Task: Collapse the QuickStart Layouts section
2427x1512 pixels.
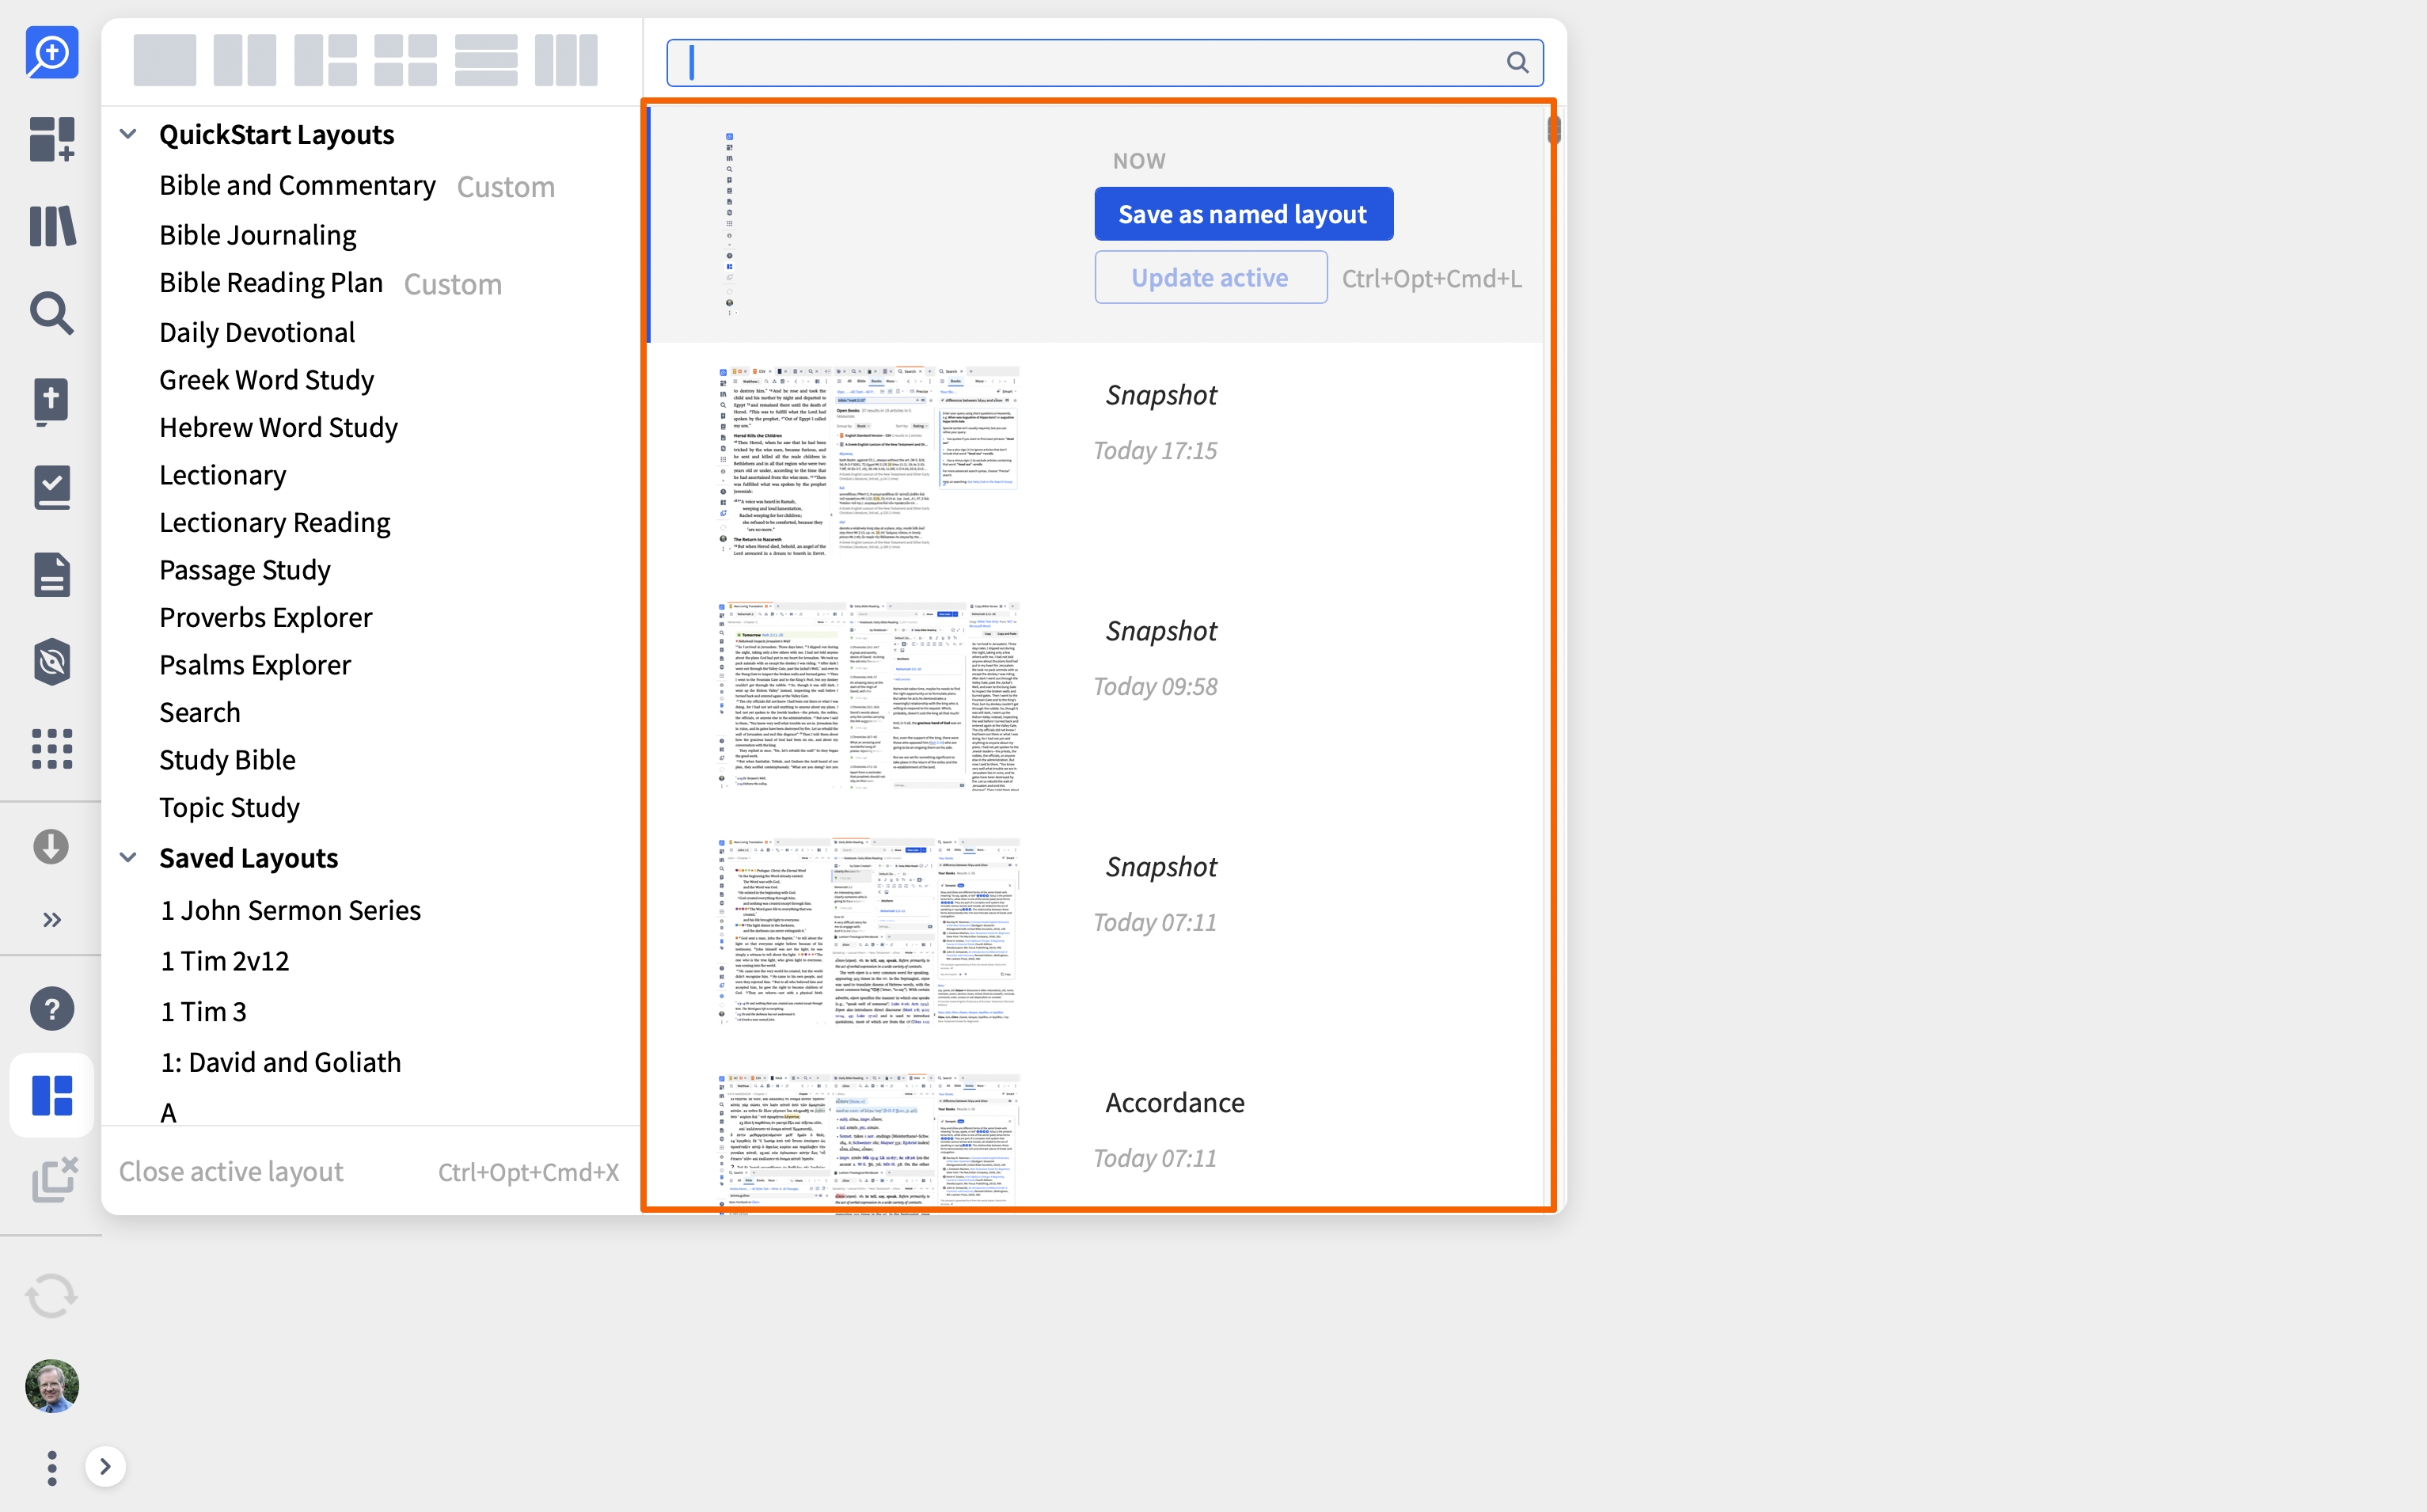Action: [x=128, y=134]
